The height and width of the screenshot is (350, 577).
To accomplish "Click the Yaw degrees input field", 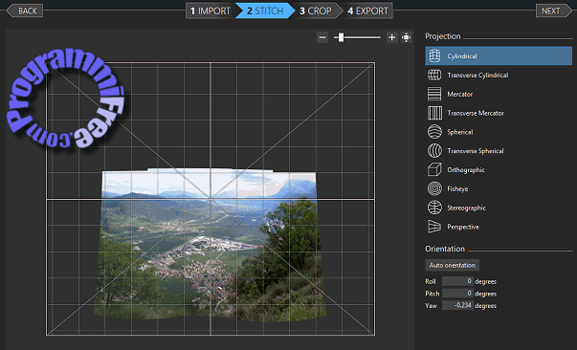I will coord(457,305).
